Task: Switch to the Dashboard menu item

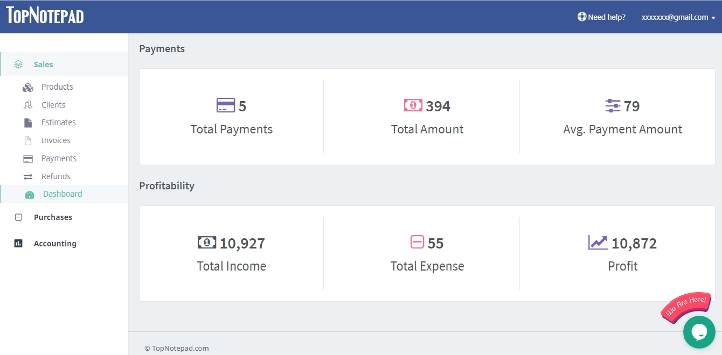Action: (62, 194)
